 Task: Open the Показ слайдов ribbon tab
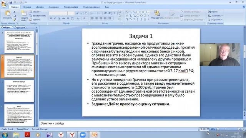[71, 7]
